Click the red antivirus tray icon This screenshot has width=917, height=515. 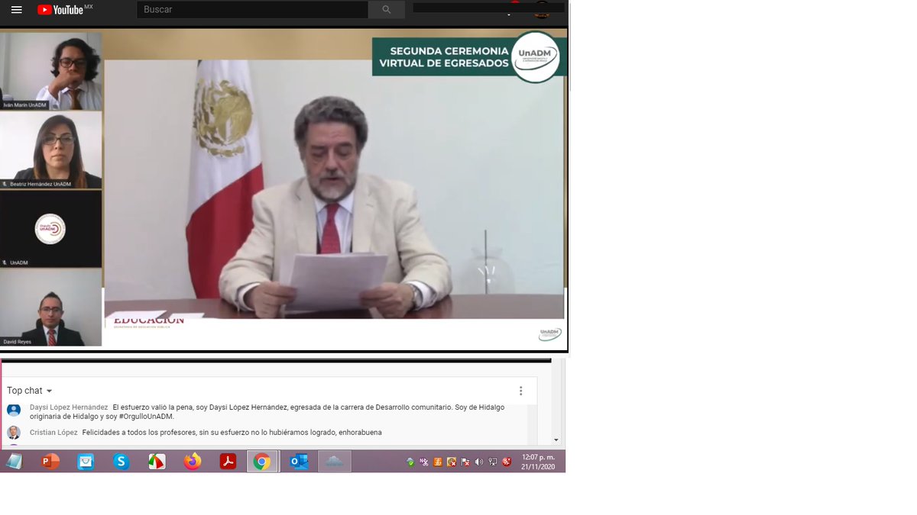(x=507, y=462)
